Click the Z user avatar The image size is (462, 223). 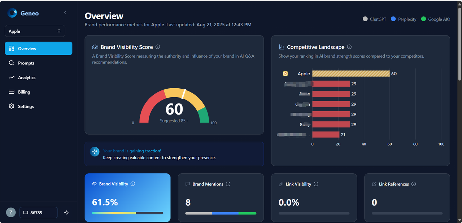pos(11,213)
